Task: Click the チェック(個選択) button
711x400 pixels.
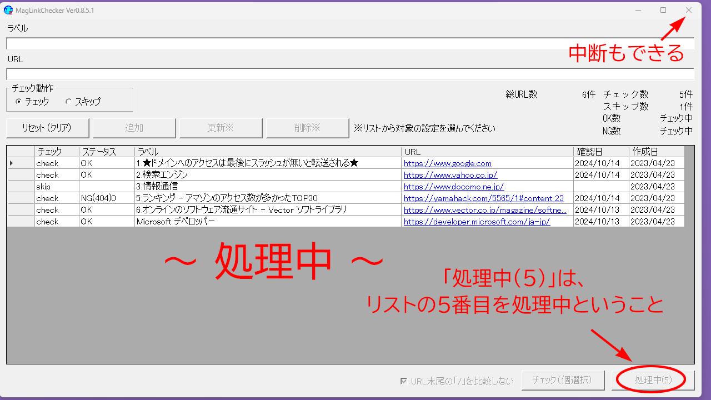Action: 564,381
